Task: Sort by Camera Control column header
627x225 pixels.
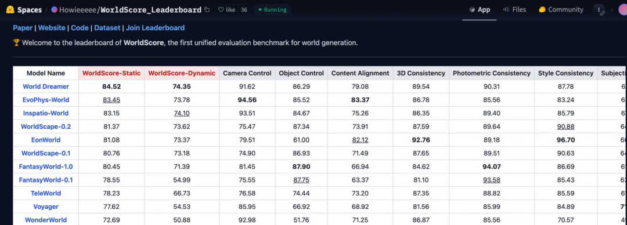Action: [247, 73]
